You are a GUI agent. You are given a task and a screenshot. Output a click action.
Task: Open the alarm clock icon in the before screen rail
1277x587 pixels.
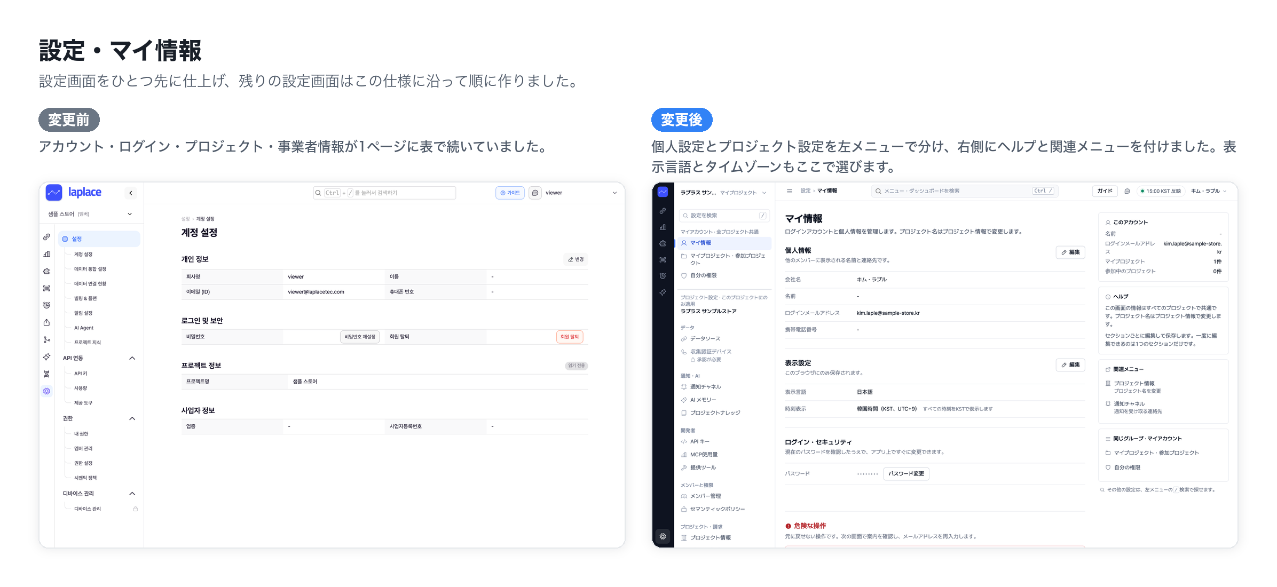click(x=47, y=305)
